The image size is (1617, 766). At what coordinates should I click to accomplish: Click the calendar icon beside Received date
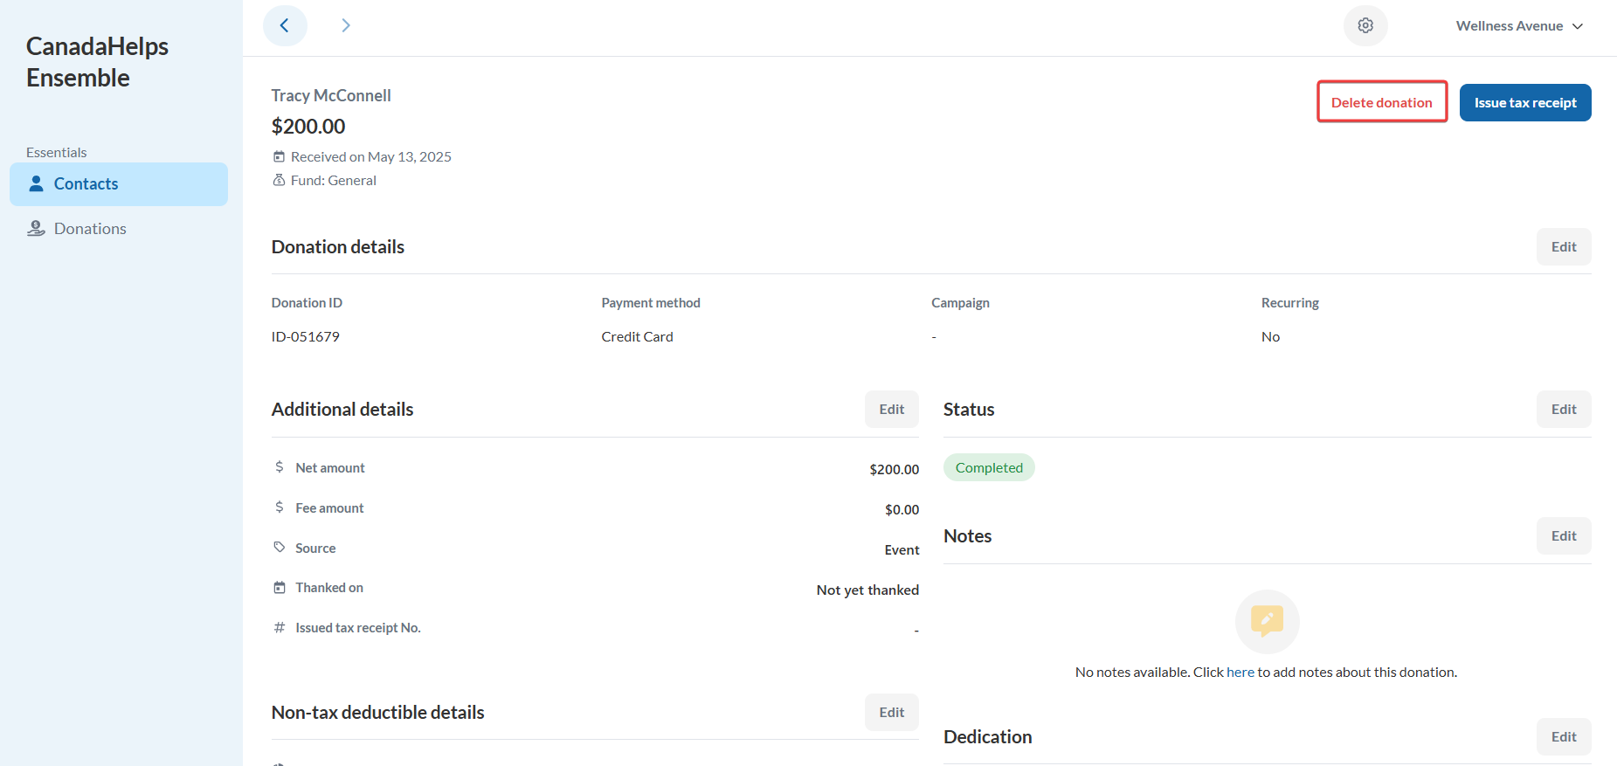click(280, 156)
